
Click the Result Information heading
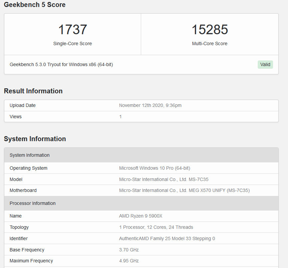point(33,91)
